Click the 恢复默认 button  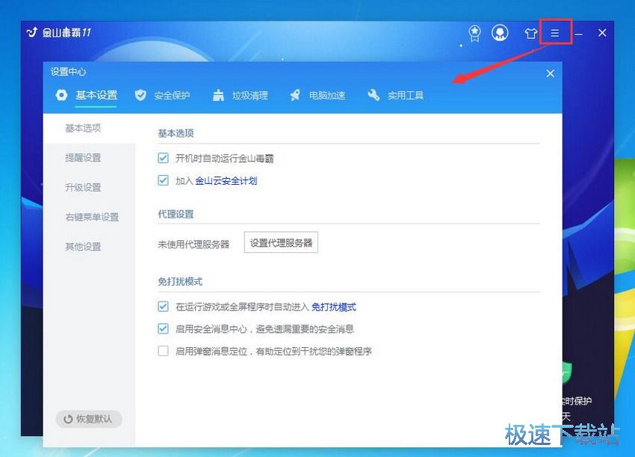[89, 419]
